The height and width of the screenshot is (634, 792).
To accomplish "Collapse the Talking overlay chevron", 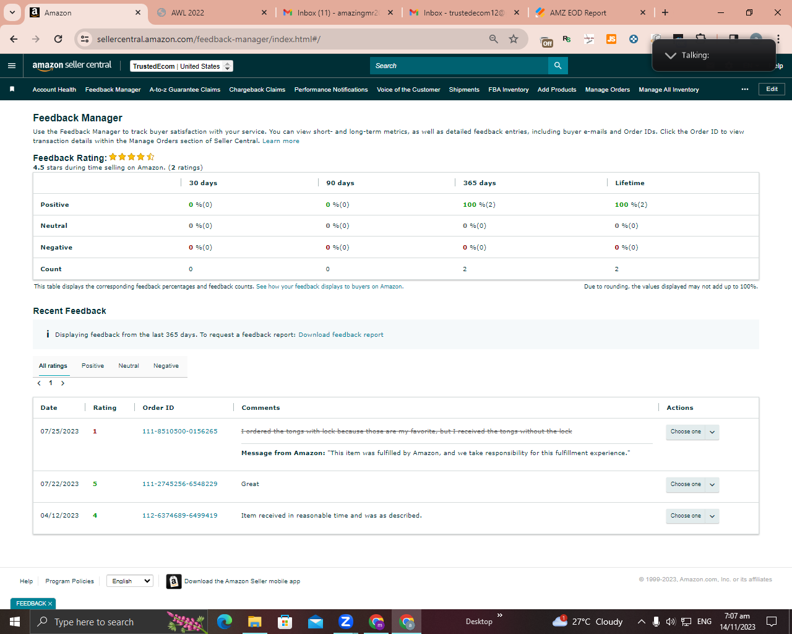I will tap(670, 55).
